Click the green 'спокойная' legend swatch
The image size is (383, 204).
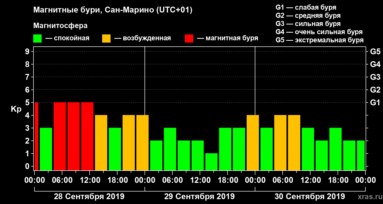coord(38,39)
